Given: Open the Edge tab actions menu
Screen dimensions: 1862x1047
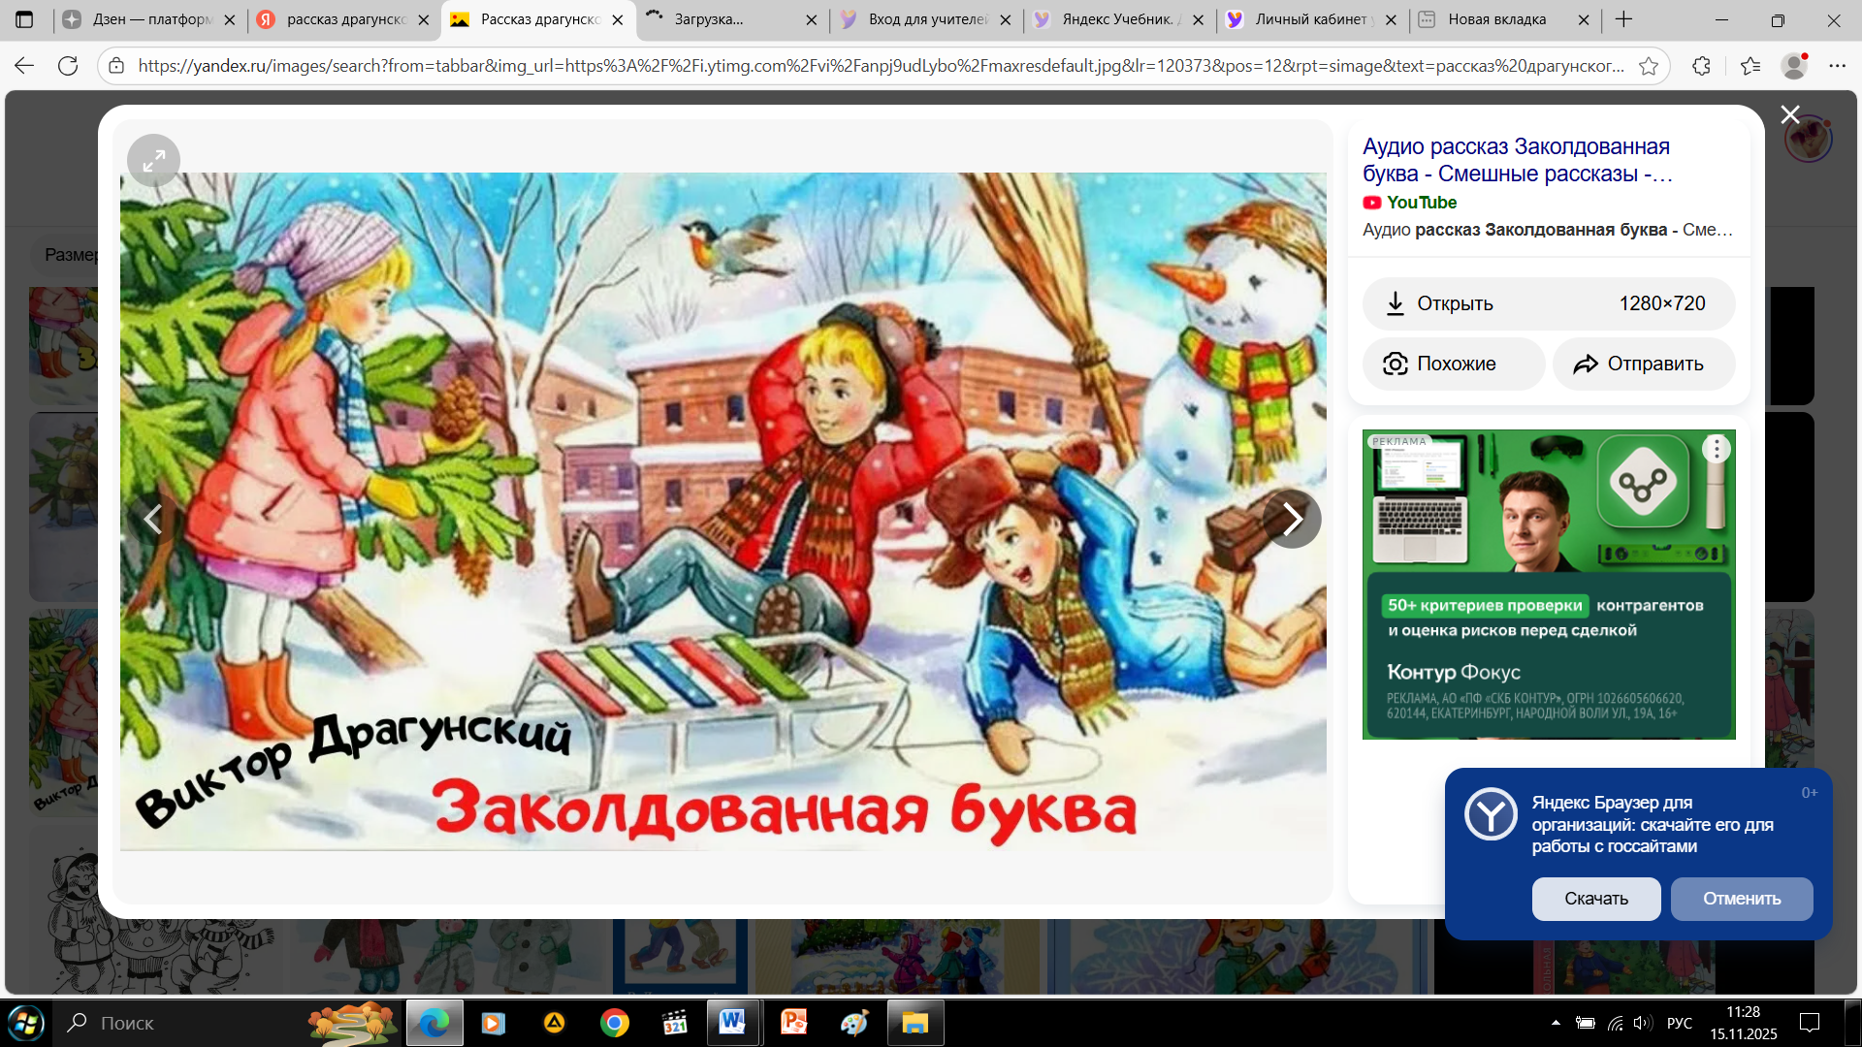Looking at the screenshot, I should point(25,19).
